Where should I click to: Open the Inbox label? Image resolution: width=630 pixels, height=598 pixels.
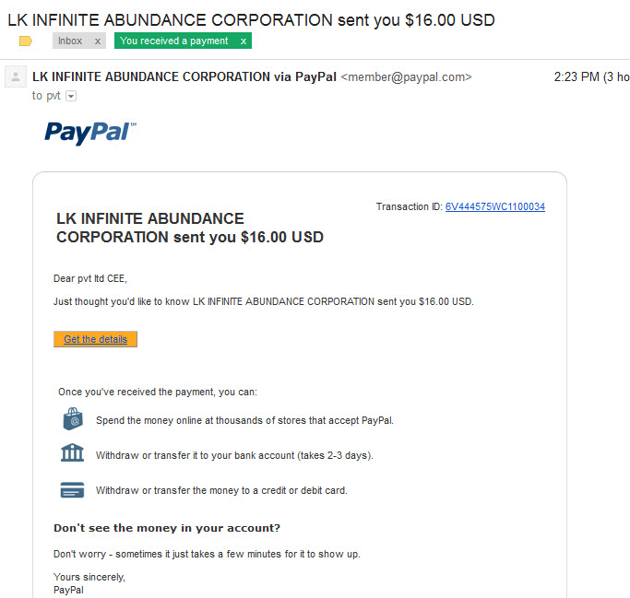click(x=70, y=41)
